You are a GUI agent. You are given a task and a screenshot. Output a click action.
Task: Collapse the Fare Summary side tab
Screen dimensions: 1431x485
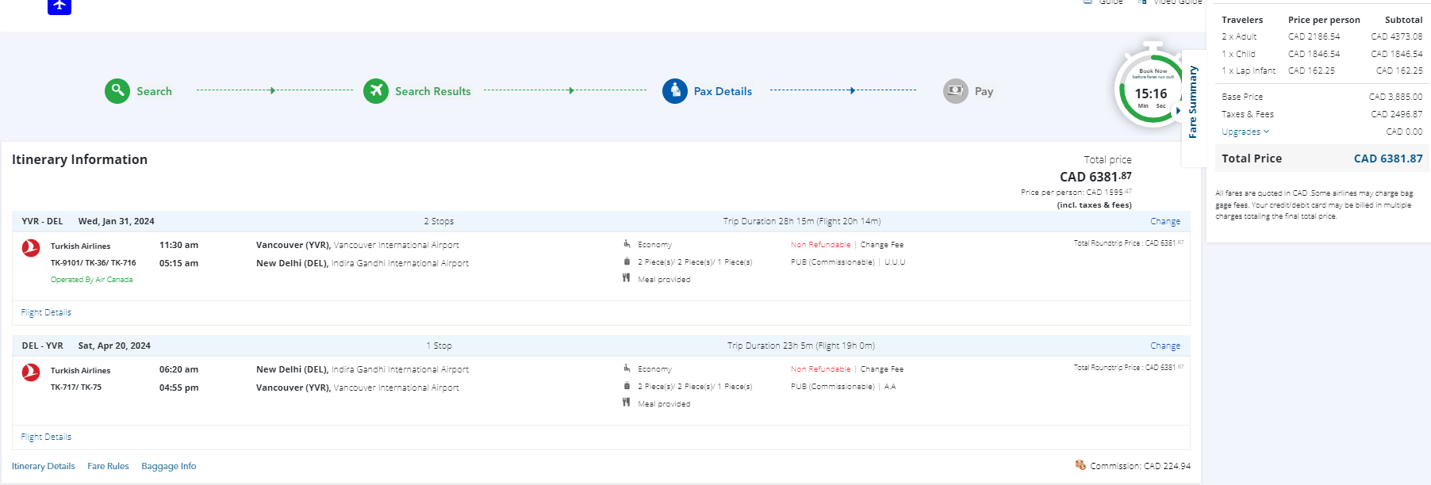tap(1192, 103)
